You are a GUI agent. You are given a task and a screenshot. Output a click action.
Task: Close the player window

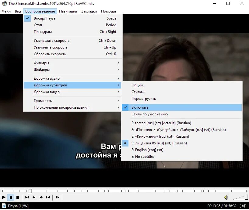[242, 3]
